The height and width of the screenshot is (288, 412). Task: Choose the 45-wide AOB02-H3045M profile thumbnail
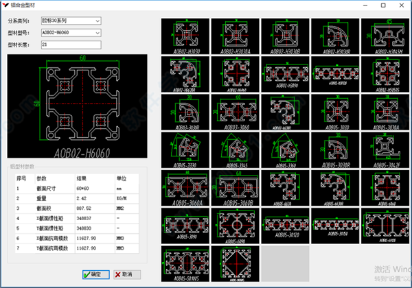click(x=385, y=36)
